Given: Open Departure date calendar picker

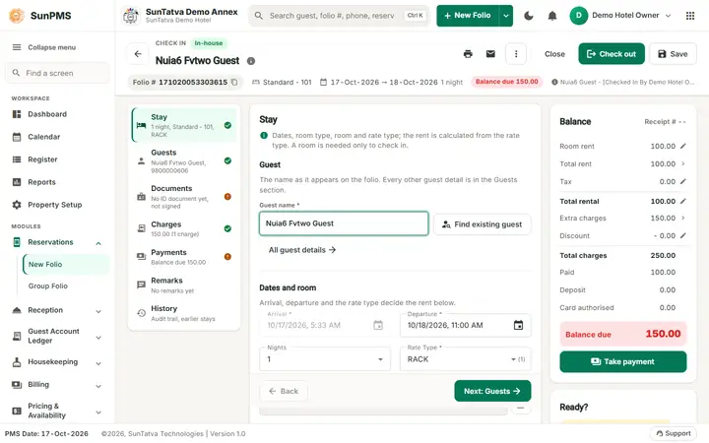Looking at the screenshot, I should point(518,325).
